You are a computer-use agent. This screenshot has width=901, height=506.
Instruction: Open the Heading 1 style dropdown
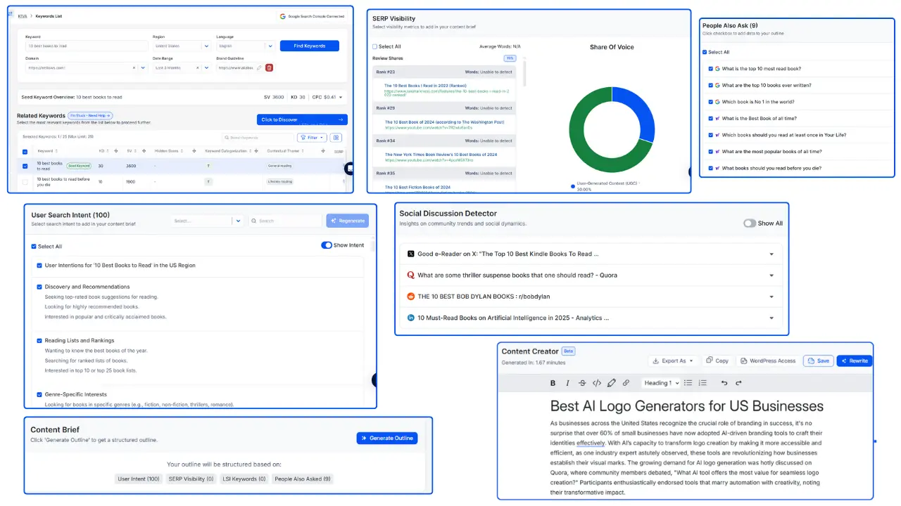coord(660,382)
